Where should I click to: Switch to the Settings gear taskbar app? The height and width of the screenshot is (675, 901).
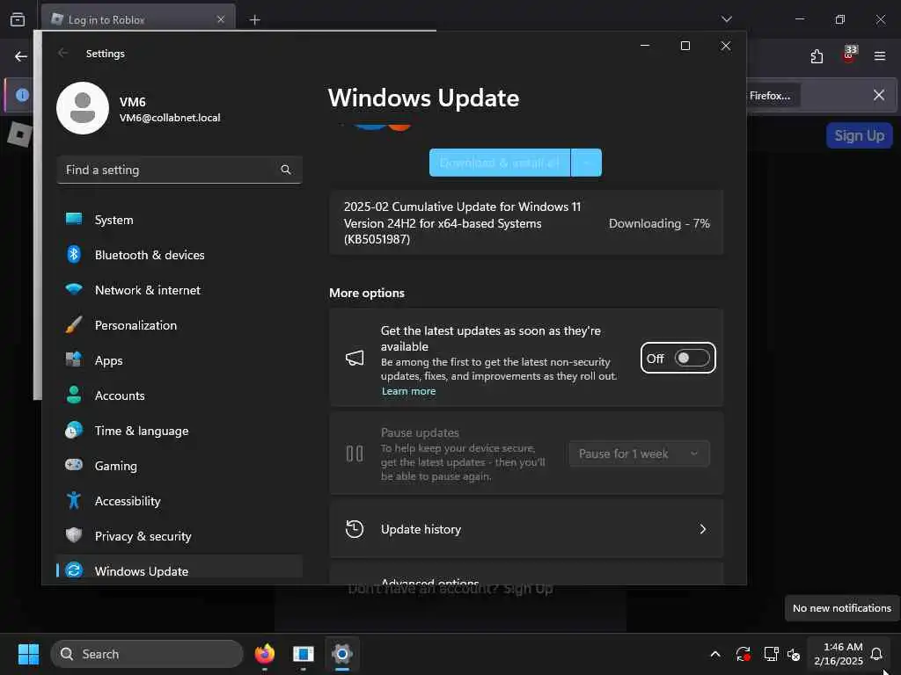342,654
